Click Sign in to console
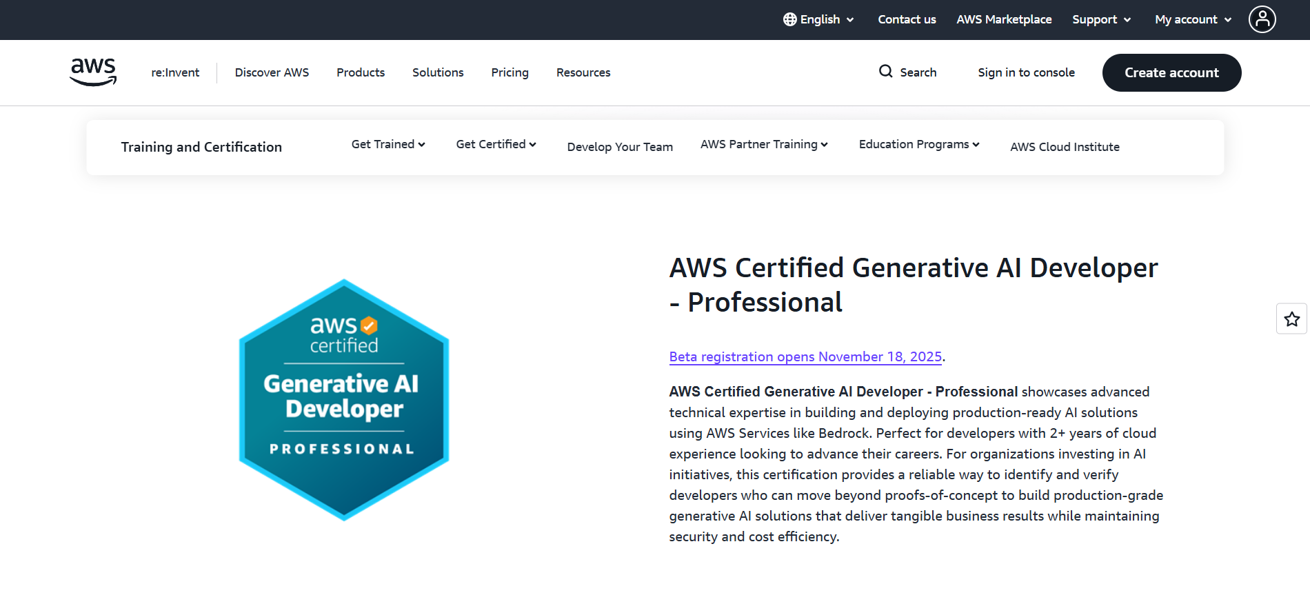 point(1026,72)
